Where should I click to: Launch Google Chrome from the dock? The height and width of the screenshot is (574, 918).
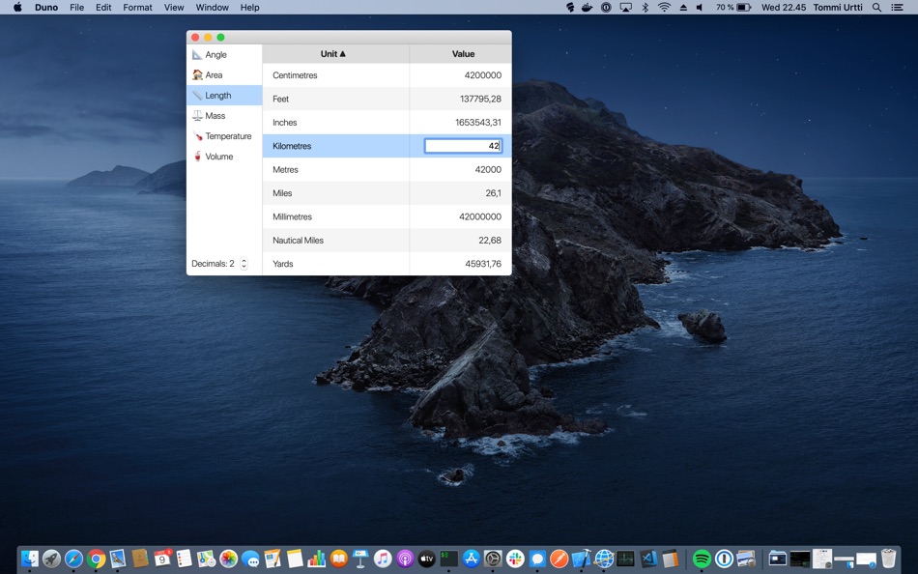pyautogui.click(x=96, y=559)
